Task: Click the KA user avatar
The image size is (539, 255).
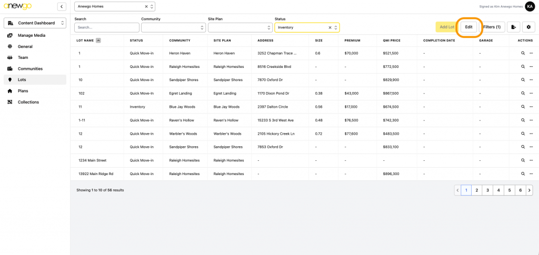Action: 530,6
